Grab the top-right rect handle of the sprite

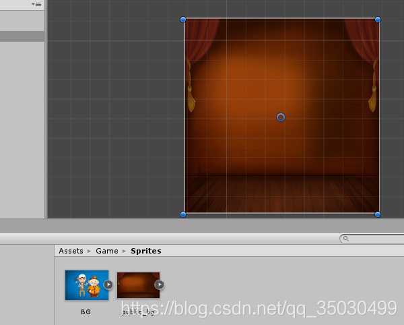coord(378,20)
